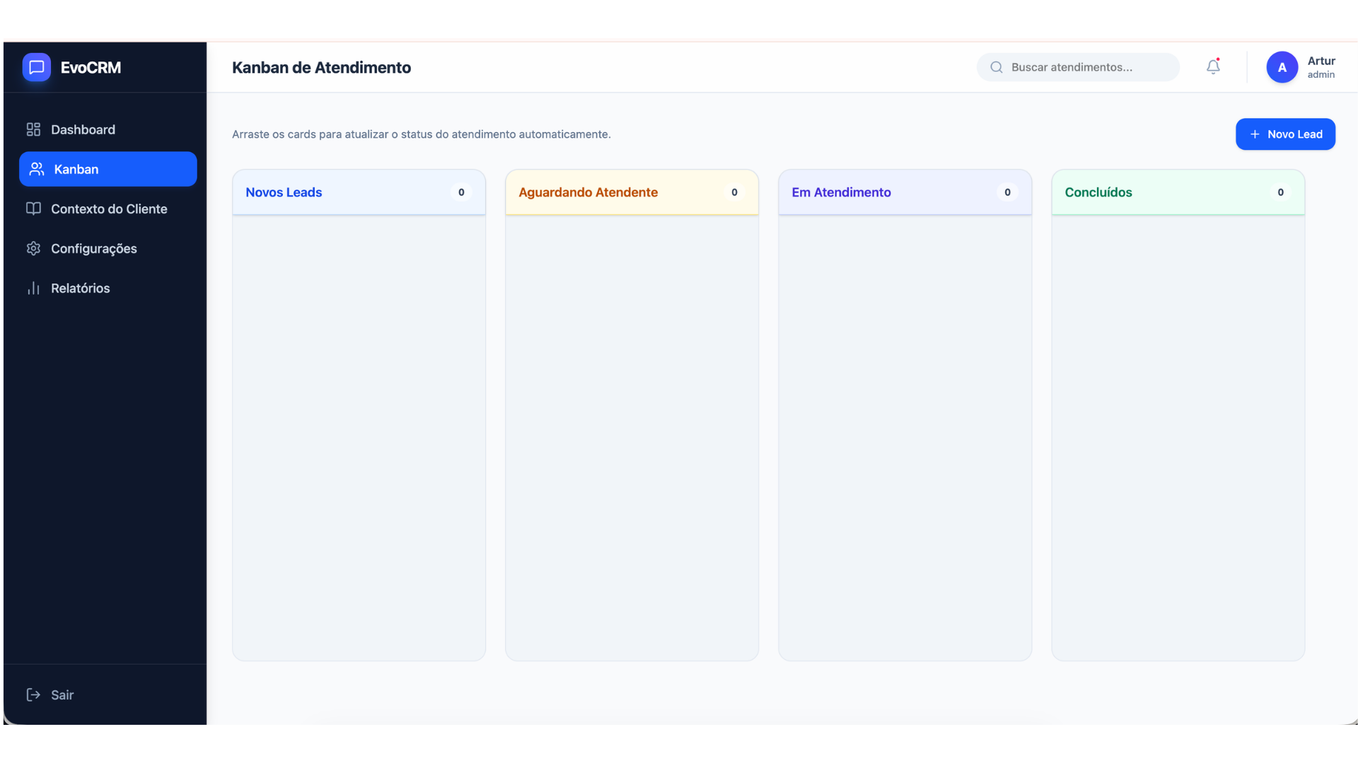The image size is (1358, 763).
Task: Click the search magnifier icon
Action: pyautogui.click(x=997, y=67)
